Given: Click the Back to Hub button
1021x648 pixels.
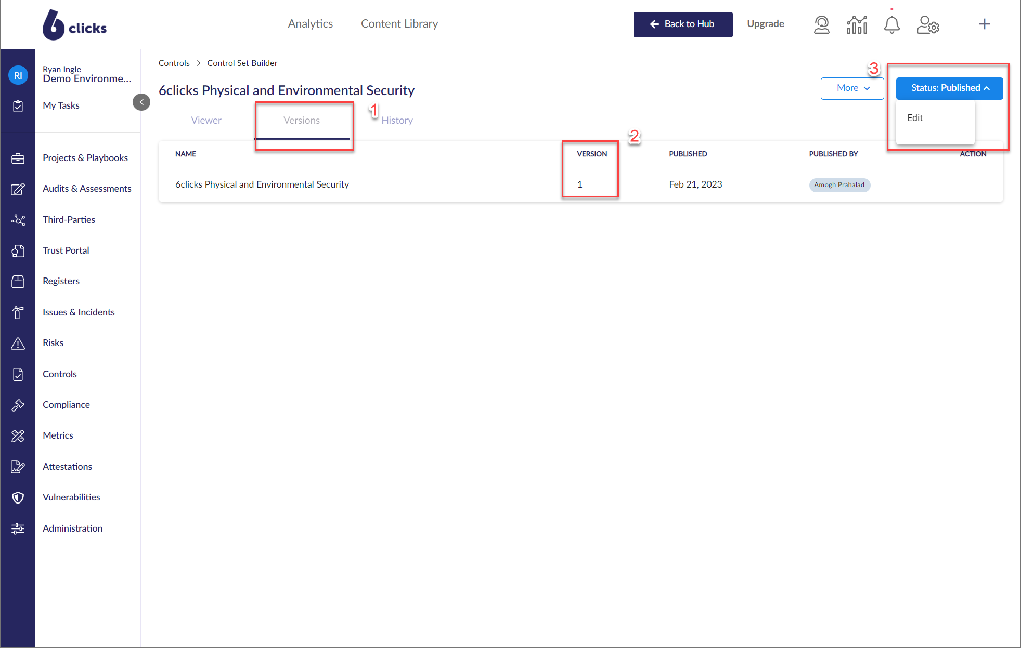Looking at the screenshot, I should [x=682, y=24].
